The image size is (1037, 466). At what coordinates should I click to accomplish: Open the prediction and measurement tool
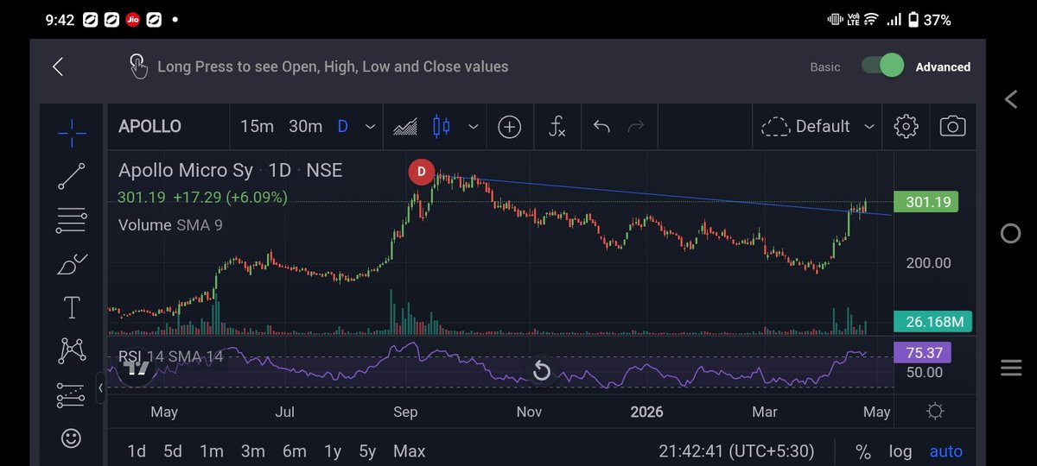coord(71,394)
